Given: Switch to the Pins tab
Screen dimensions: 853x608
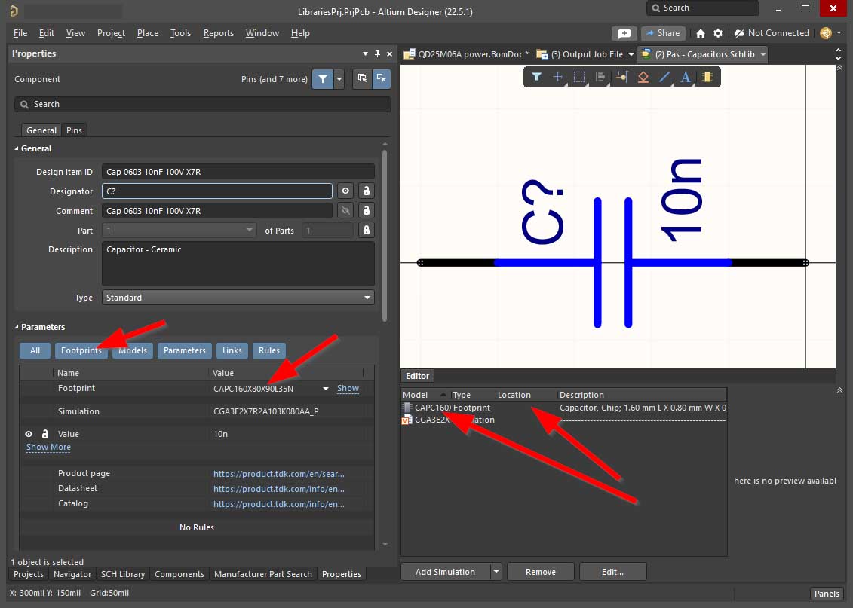Looking at the screenshot, I should [x=74, y=130].
